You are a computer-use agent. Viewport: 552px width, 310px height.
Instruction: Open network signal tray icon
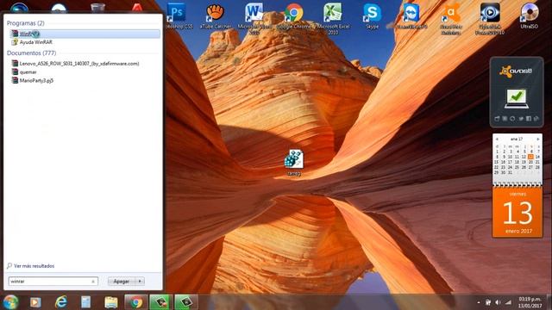(508, 302)
